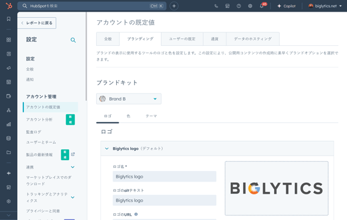Expand the 連携 section chevron
Screen dimensions: 347x220
(x=73, y=167)
